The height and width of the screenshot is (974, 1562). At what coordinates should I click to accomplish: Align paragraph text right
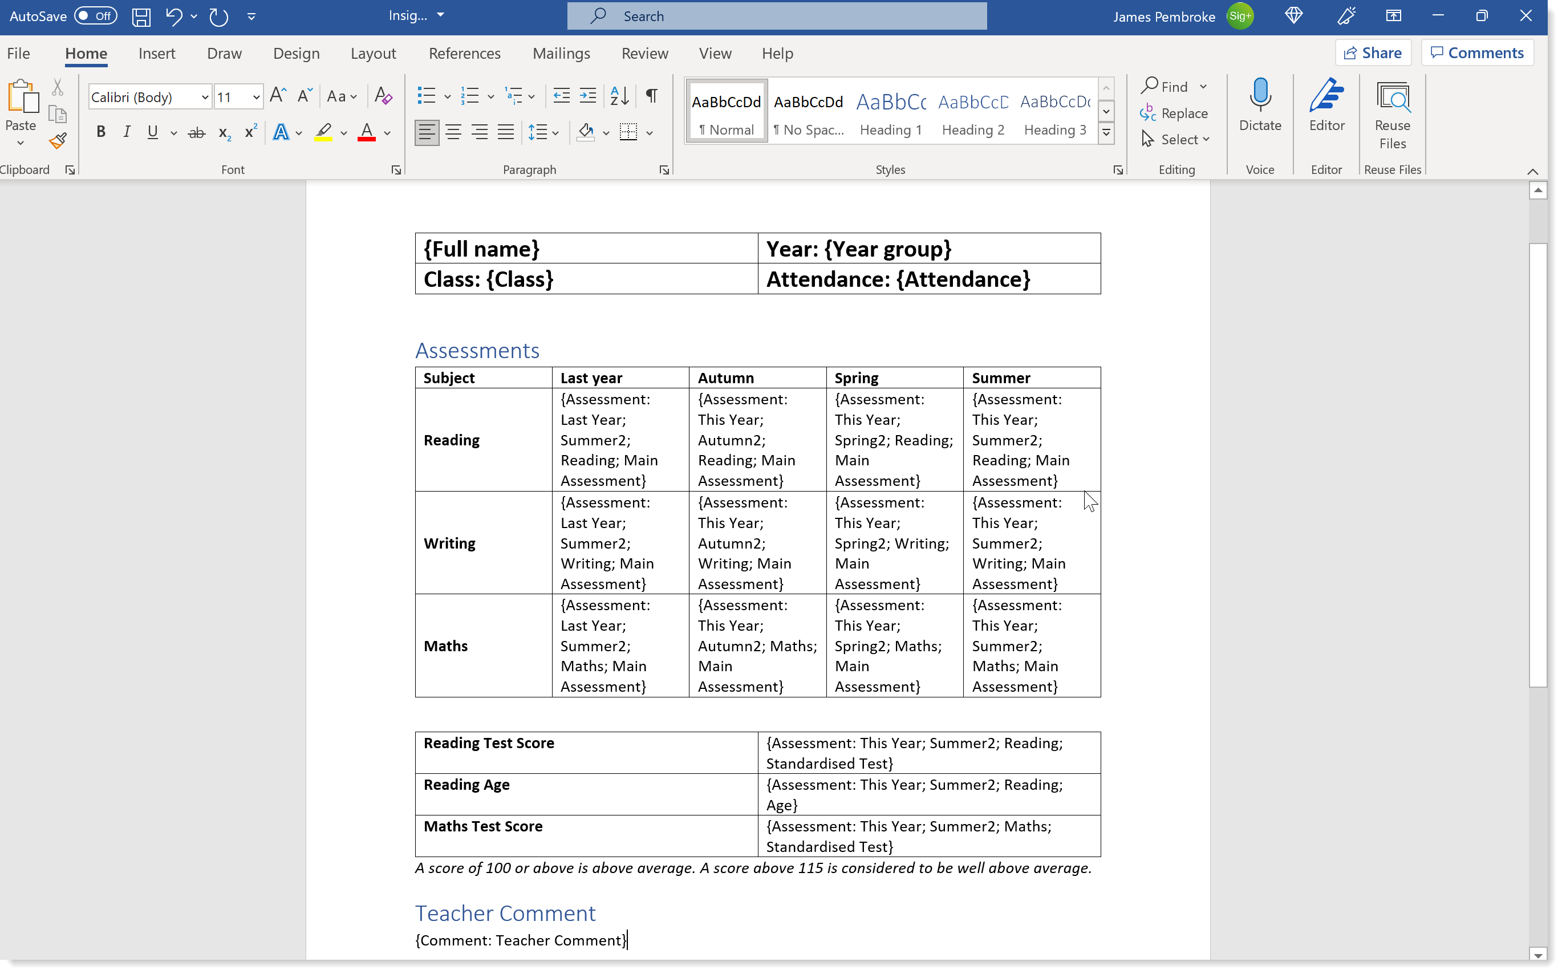click(x=480, y=133)
